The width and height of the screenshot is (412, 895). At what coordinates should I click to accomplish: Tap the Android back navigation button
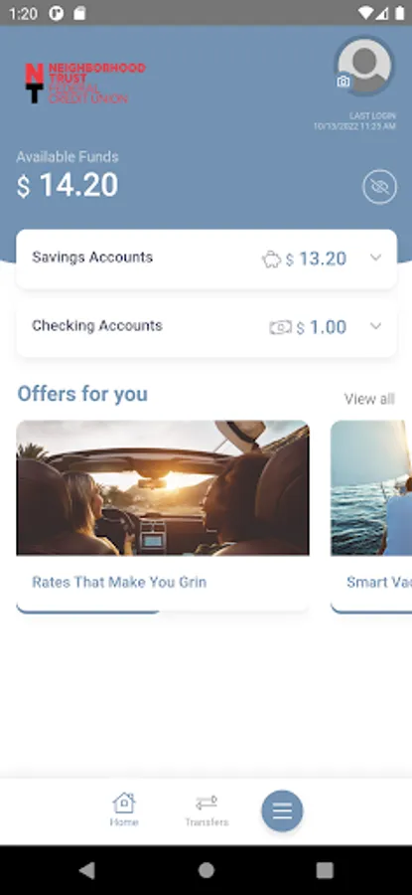click(87, 870)
